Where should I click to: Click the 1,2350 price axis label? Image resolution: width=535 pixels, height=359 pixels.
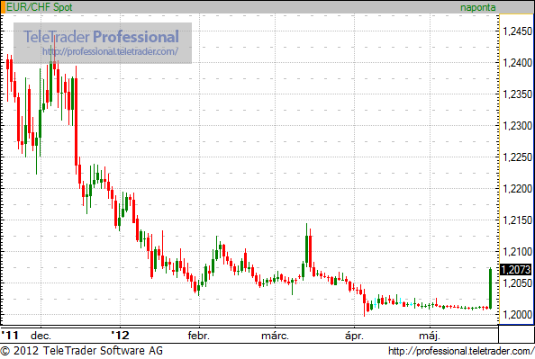click(x=518, y=94)
